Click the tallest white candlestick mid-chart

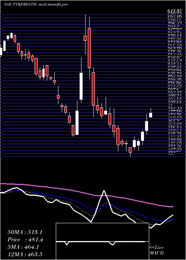tap(81, 86)
